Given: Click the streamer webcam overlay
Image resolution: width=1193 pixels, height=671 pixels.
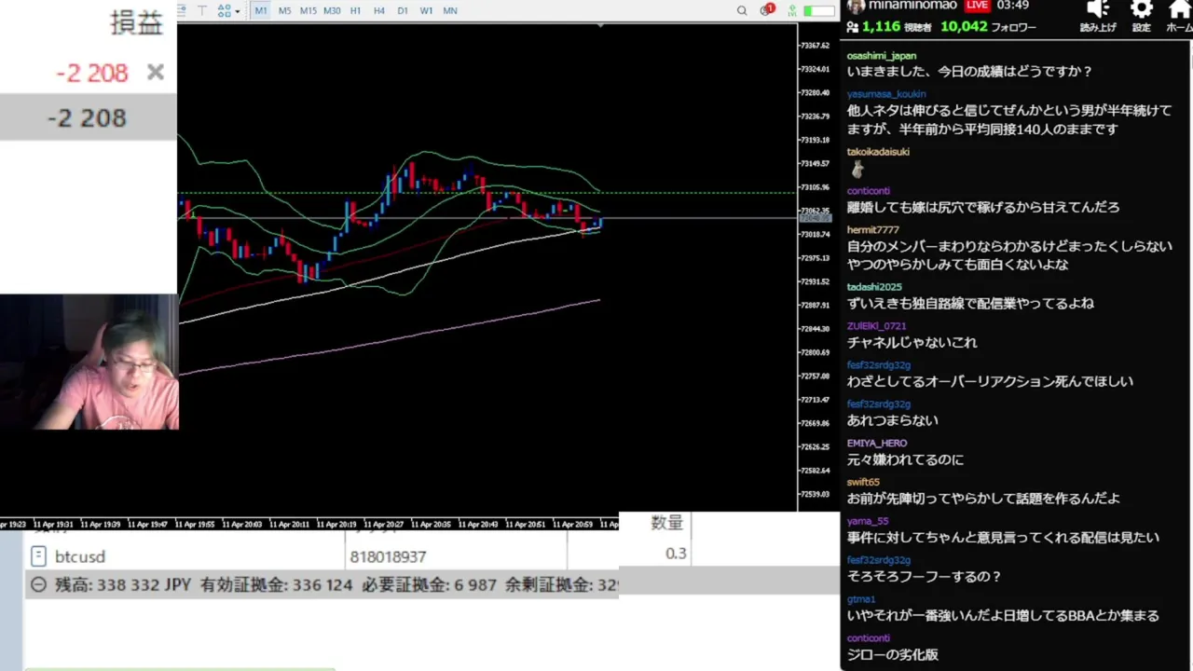Looking at the screenshot, I should [89, 362].
